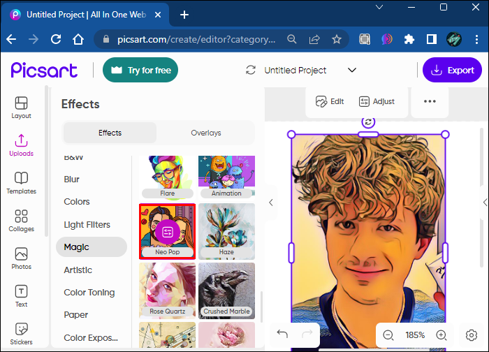Viewport: 489px width, 352px height.
Task: Open the Layout tool in sidebar
Action: pyautogui.click(x=21, y=108)
